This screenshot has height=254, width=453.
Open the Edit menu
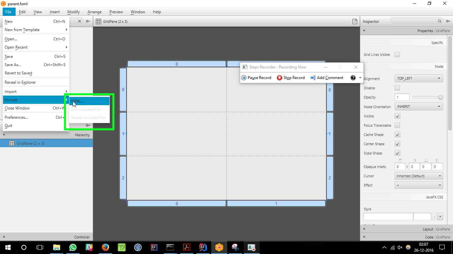pyautogui.click(x=22, y=12)
